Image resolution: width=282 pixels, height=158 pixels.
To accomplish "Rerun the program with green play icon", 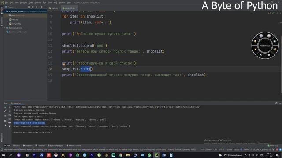I will coord(5,107).
